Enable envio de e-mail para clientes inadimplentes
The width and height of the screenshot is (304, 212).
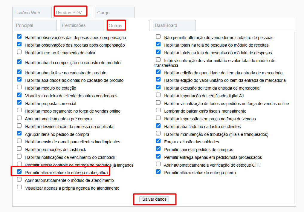tap(19, 141)
